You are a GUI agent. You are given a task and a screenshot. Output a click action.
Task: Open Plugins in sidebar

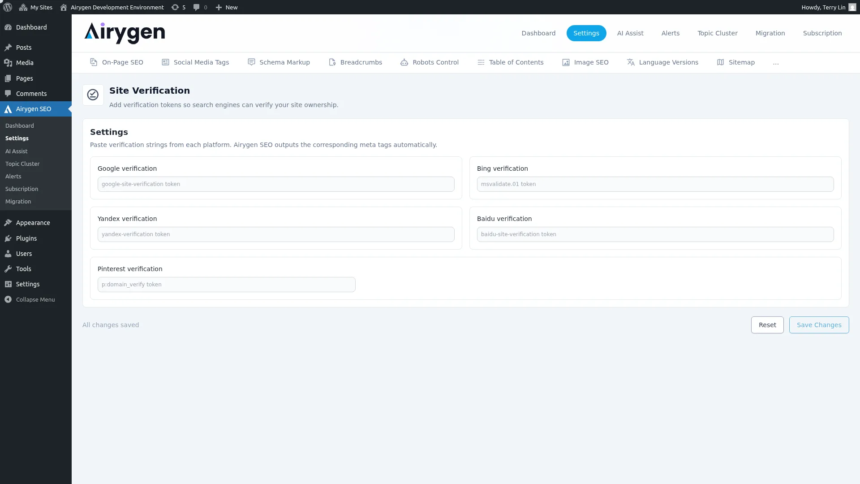pos(36,238)
